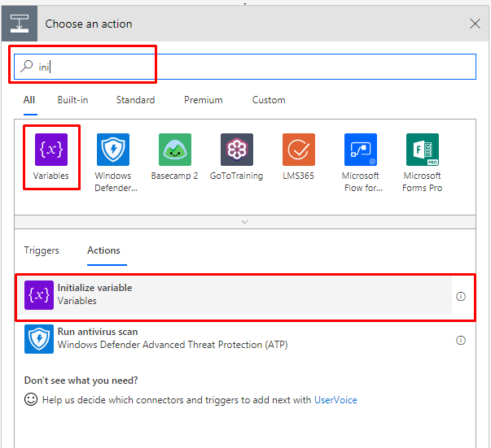Screen dimensions: 491x448
Task: Open the Microsoft Flow for... connector
Action: coord(361,150)
